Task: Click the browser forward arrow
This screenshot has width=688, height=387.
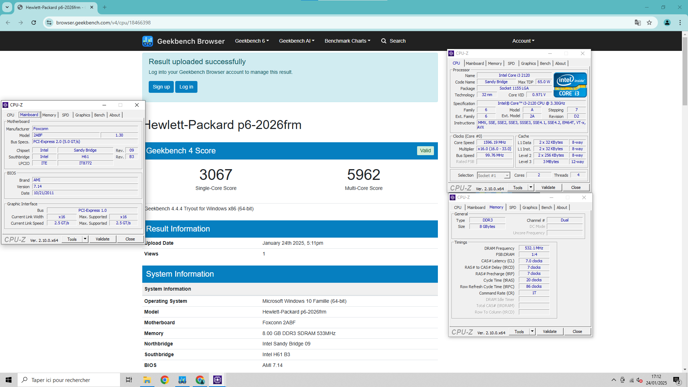Action: (21, 23)
